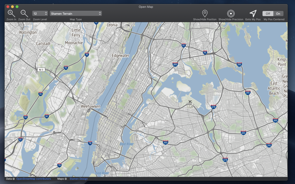The height and width of the screenshot is (184, 295).
Task: Open the zoom level 12 combo box
Action: [40, 14]
